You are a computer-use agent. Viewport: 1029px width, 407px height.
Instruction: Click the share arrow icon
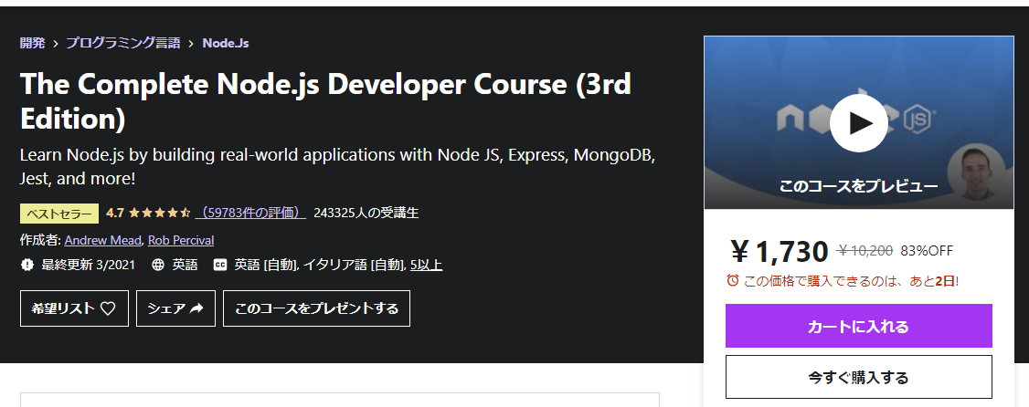coord(196,308)
